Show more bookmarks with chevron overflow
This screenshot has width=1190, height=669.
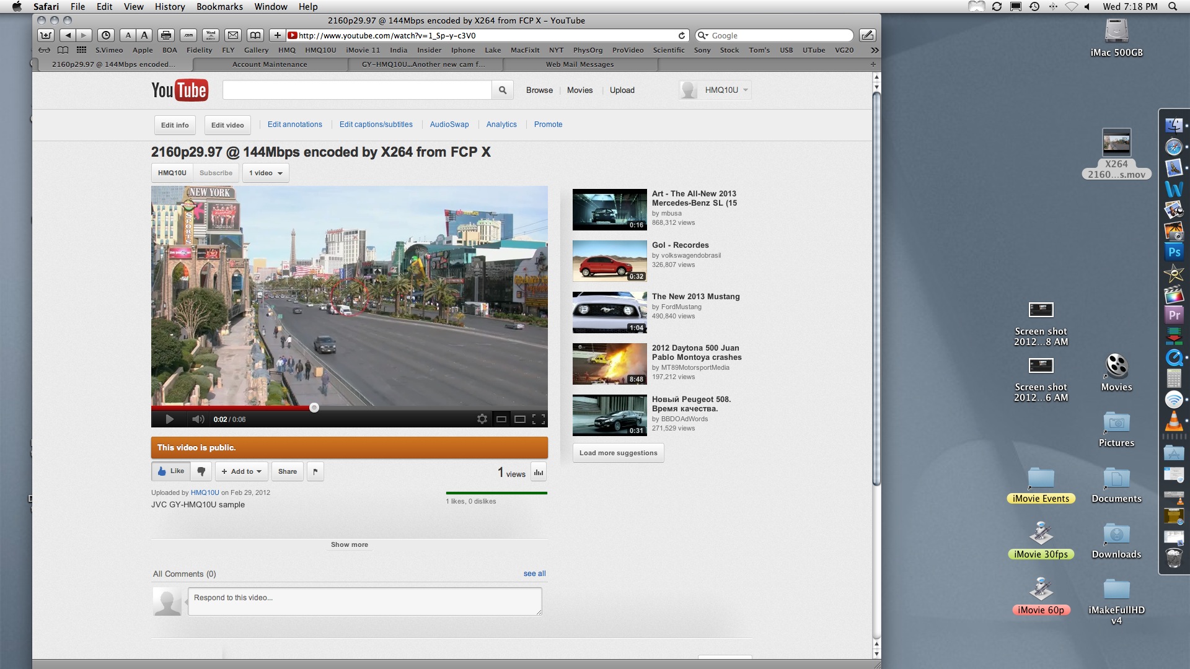[875, 50]
